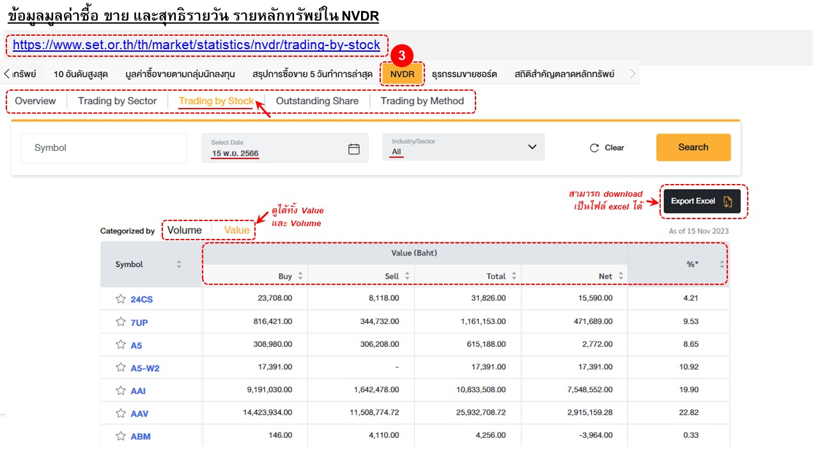Select Value in the Categorized by toggle
The image size is (818, 460).
pos(236,229)
